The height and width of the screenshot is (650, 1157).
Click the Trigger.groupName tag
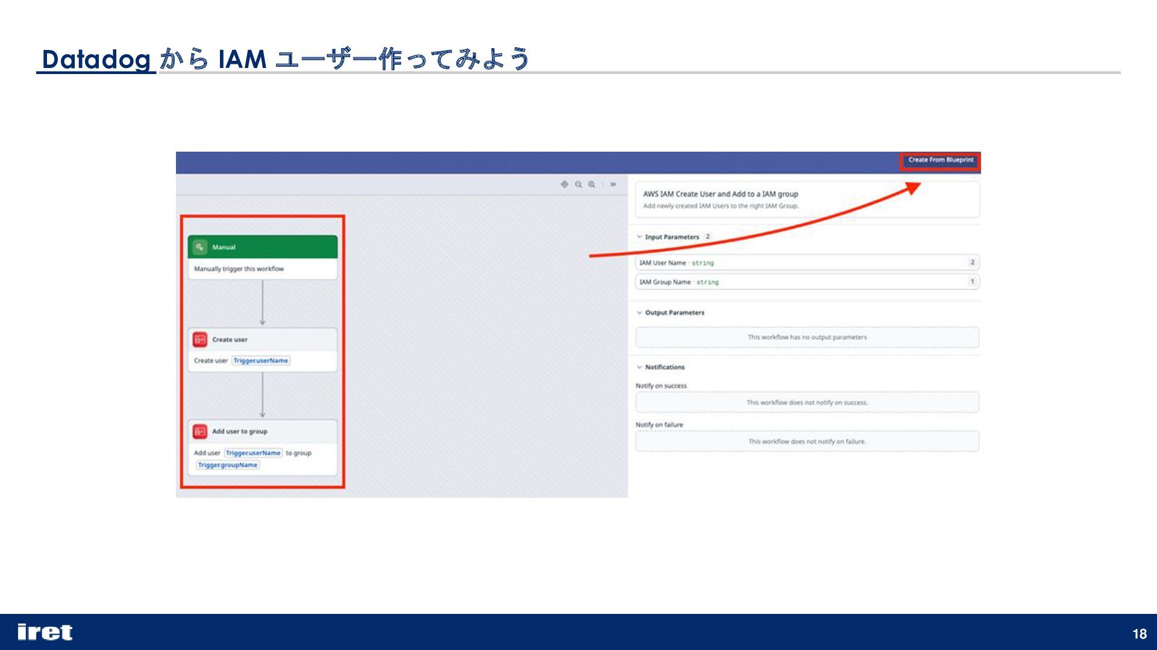228,465
